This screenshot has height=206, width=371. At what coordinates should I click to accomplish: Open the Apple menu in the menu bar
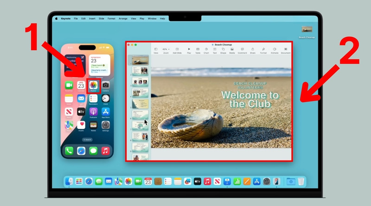pos(56,19)
